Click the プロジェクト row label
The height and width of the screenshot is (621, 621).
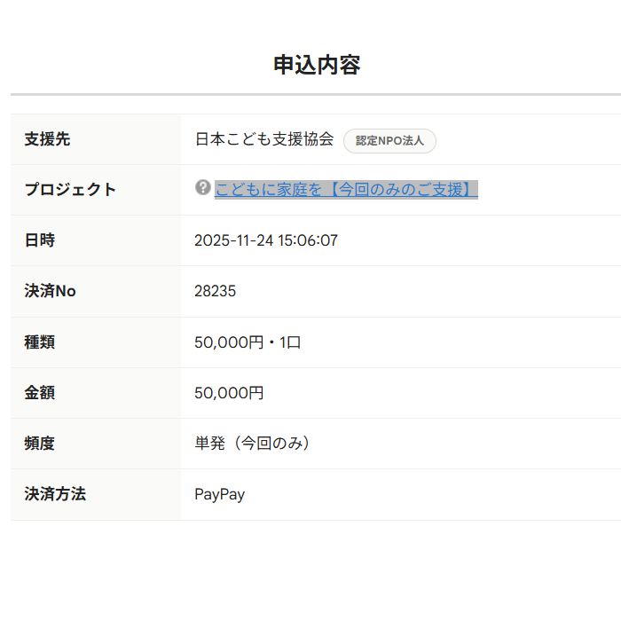point(70,190)
